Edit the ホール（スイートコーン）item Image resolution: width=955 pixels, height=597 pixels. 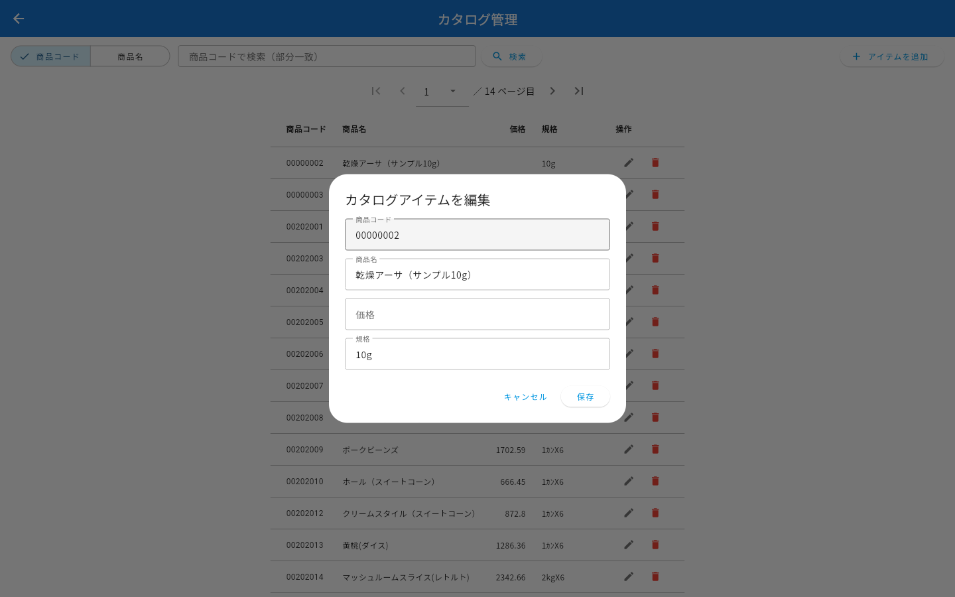click(629, 481)
